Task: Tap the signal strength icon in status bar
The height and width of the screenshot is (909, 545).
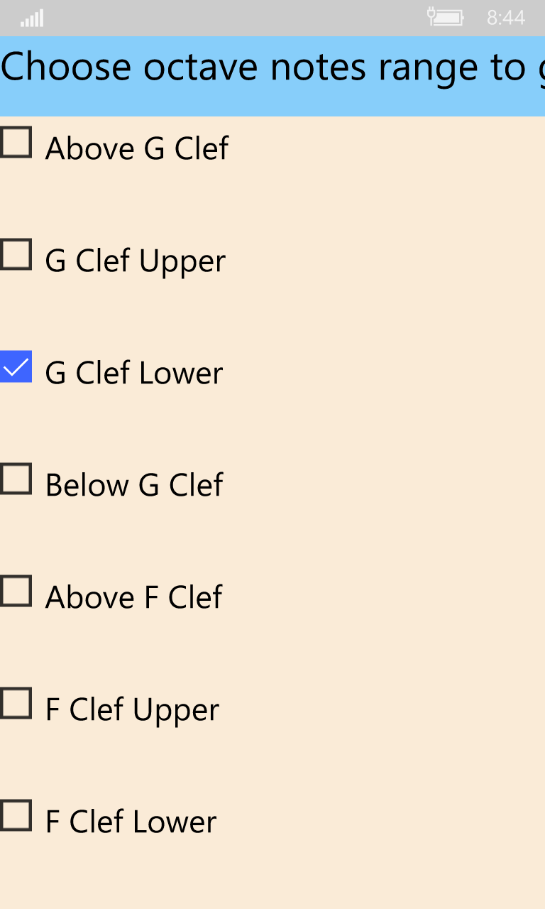Action: pyautogui.click(x=32, y=18)
